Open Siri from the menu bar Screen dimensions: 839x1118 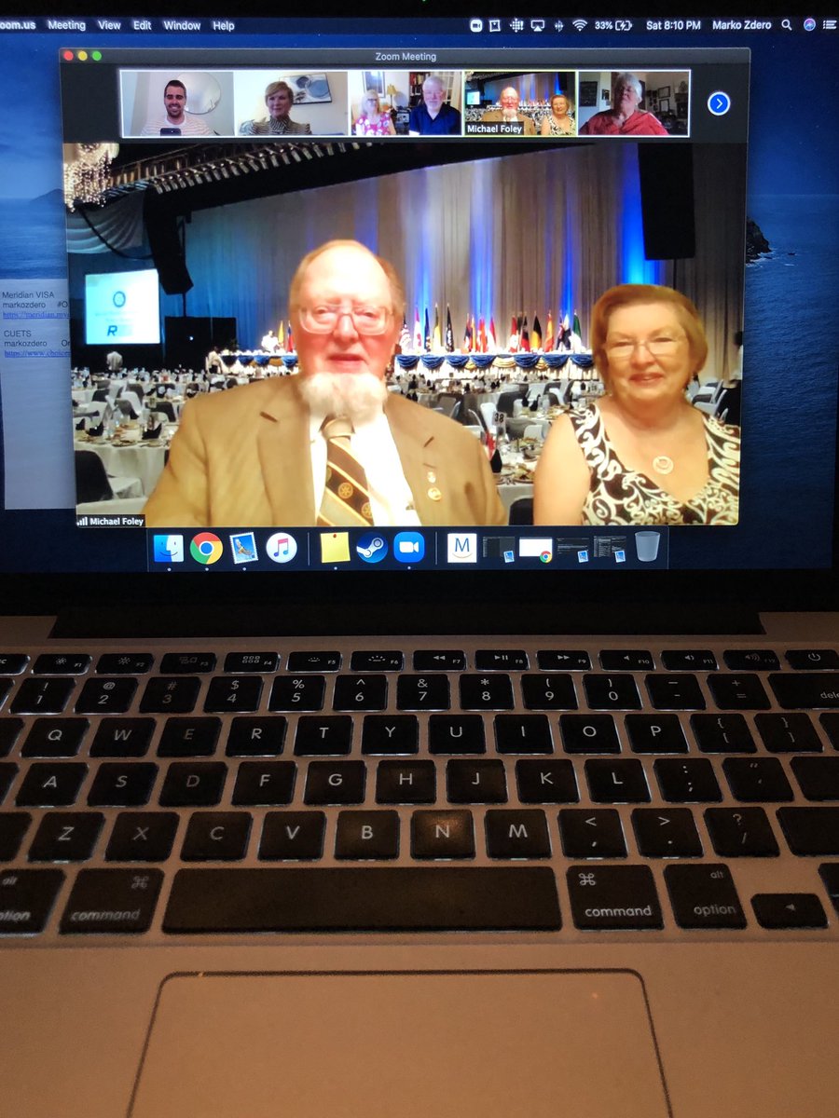click(809, 25)
